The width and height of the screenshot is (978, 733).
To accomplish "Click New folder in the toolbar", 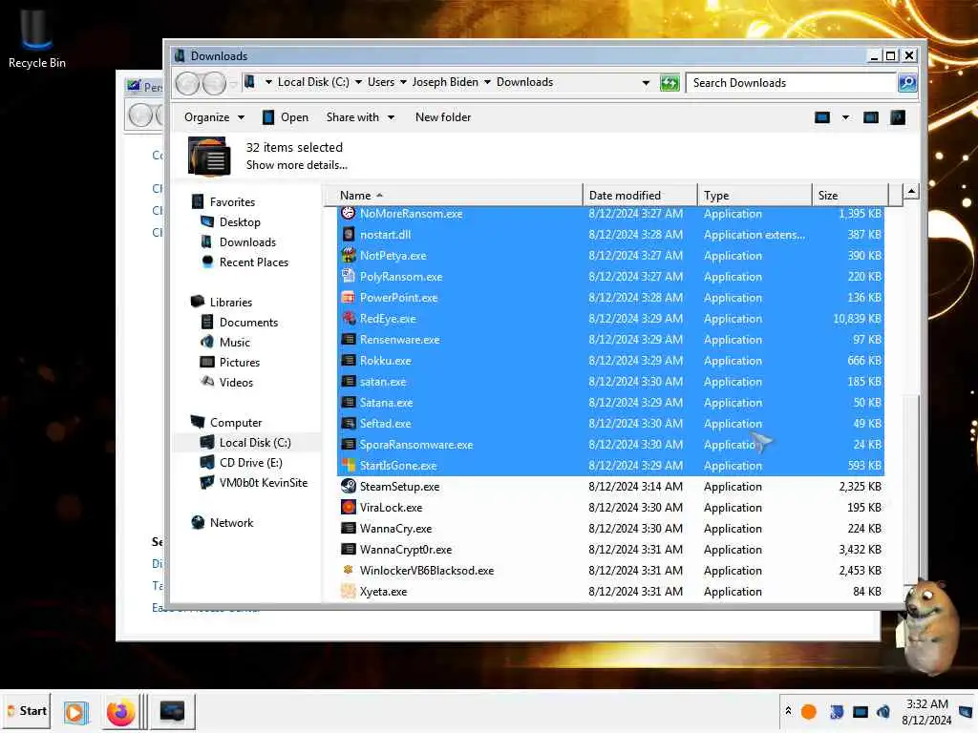I will [x=443, y=117].
